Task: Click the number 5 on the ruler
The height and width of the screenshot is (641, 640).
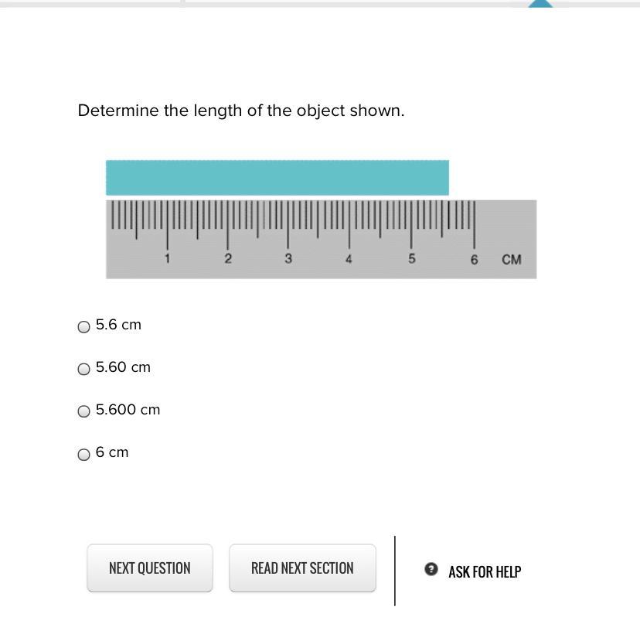Action: coord(411,258)
